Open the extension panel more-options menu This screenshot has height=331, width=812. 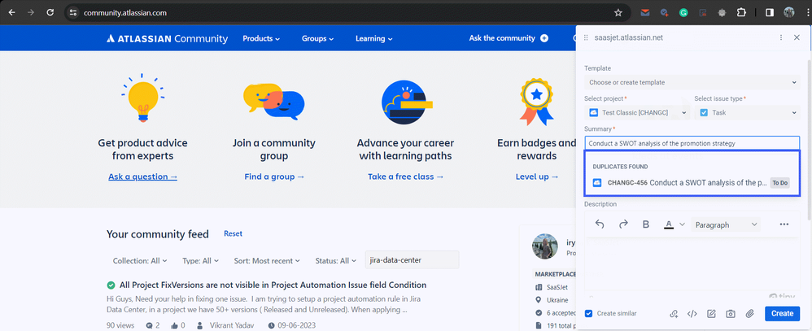[781, 37]
